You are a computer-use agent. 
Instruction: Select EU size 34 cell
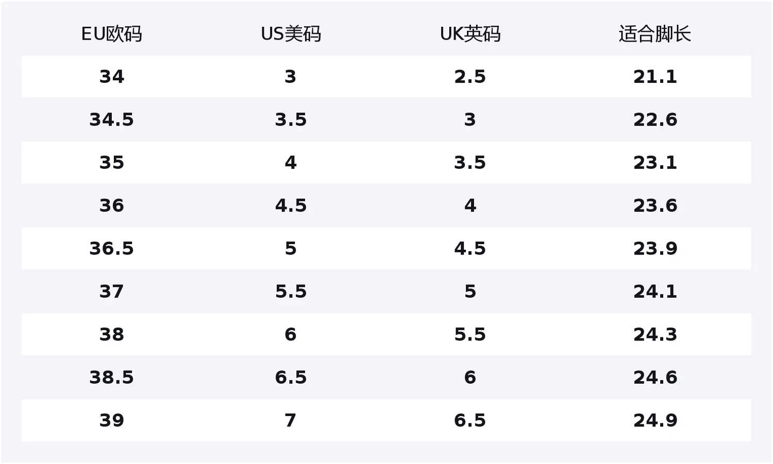111,77
